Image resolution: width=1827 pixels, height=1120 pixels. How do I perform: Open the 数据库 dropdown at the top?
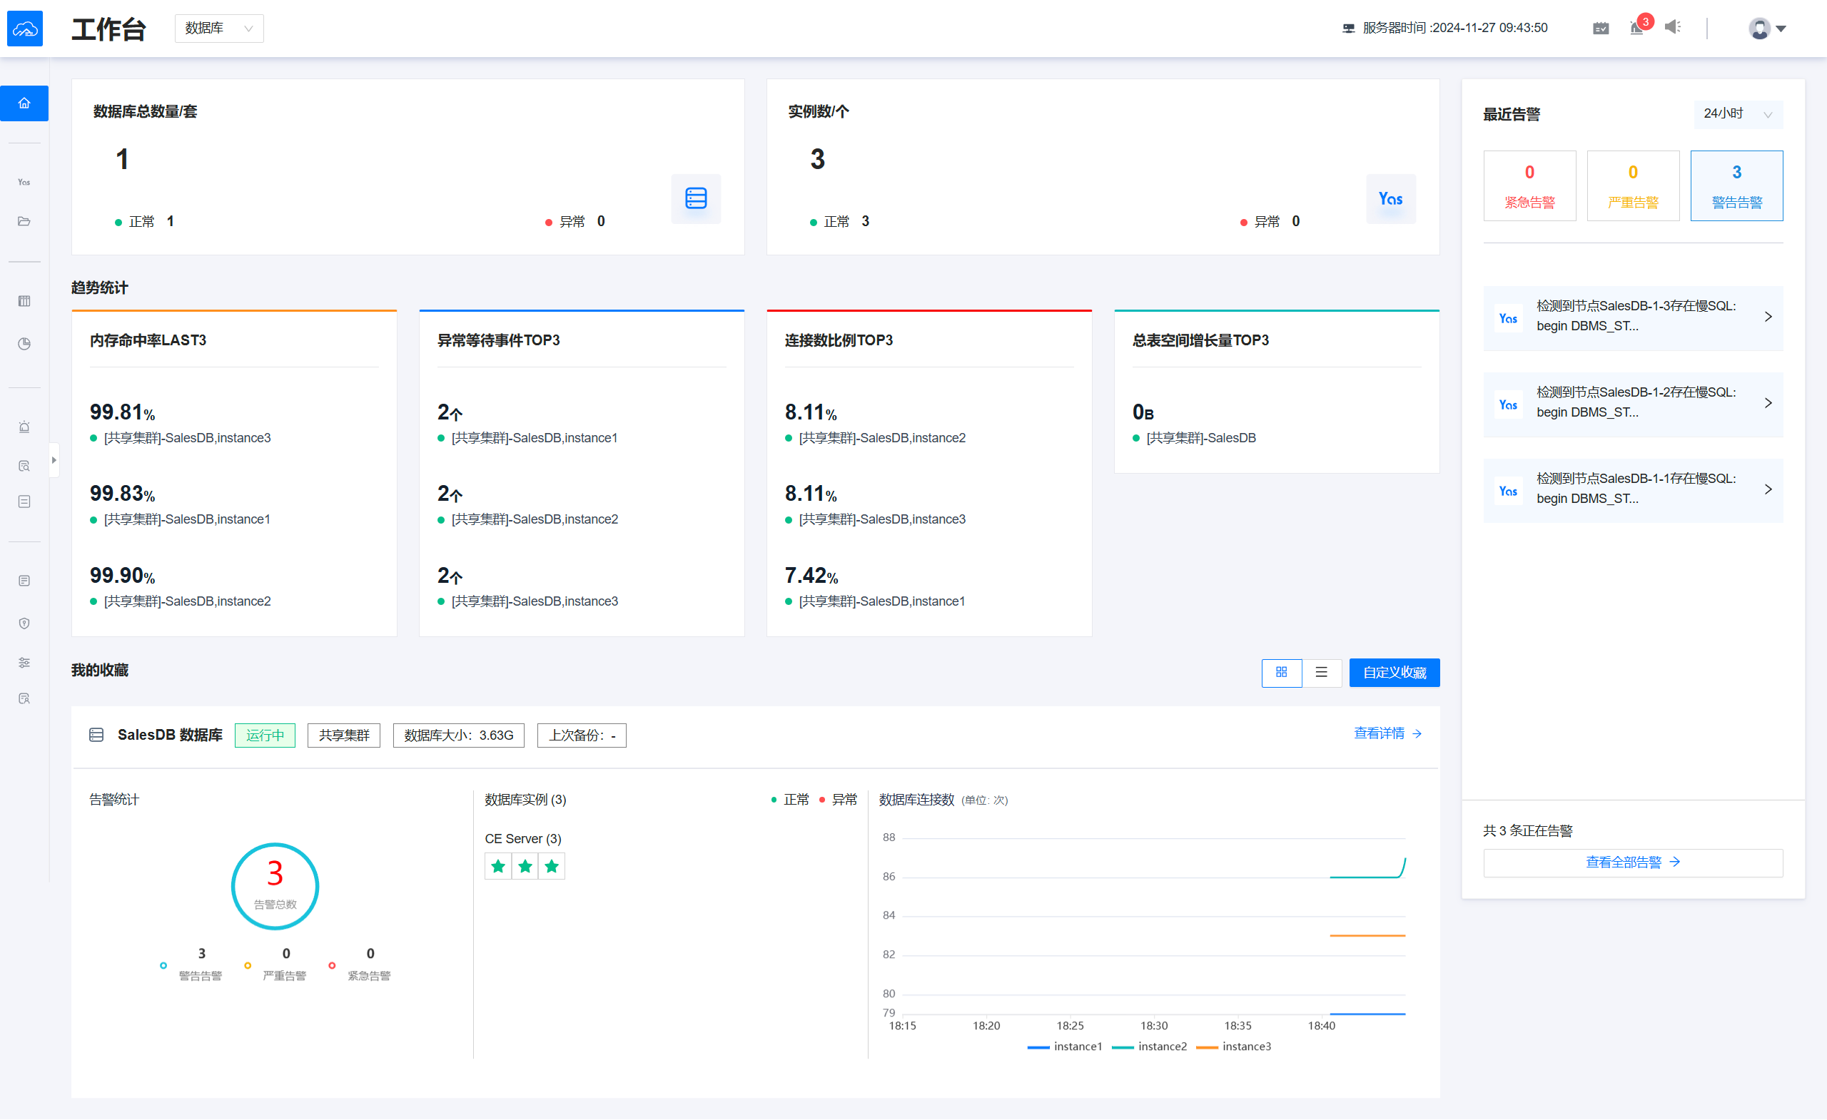(x=218, y=27)
